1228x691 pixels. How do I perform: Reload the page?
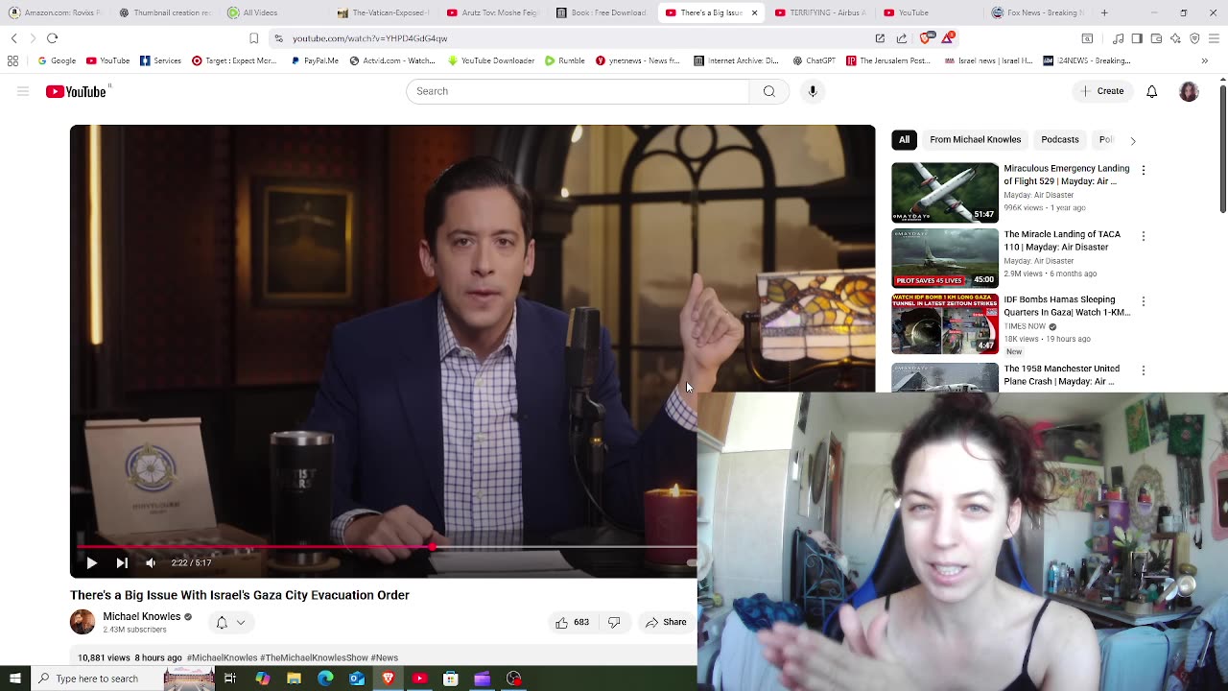pos(53,38)
